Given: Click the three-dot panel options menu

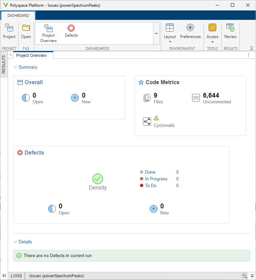Looking at the screenshot, I should [x=249, y=55].
